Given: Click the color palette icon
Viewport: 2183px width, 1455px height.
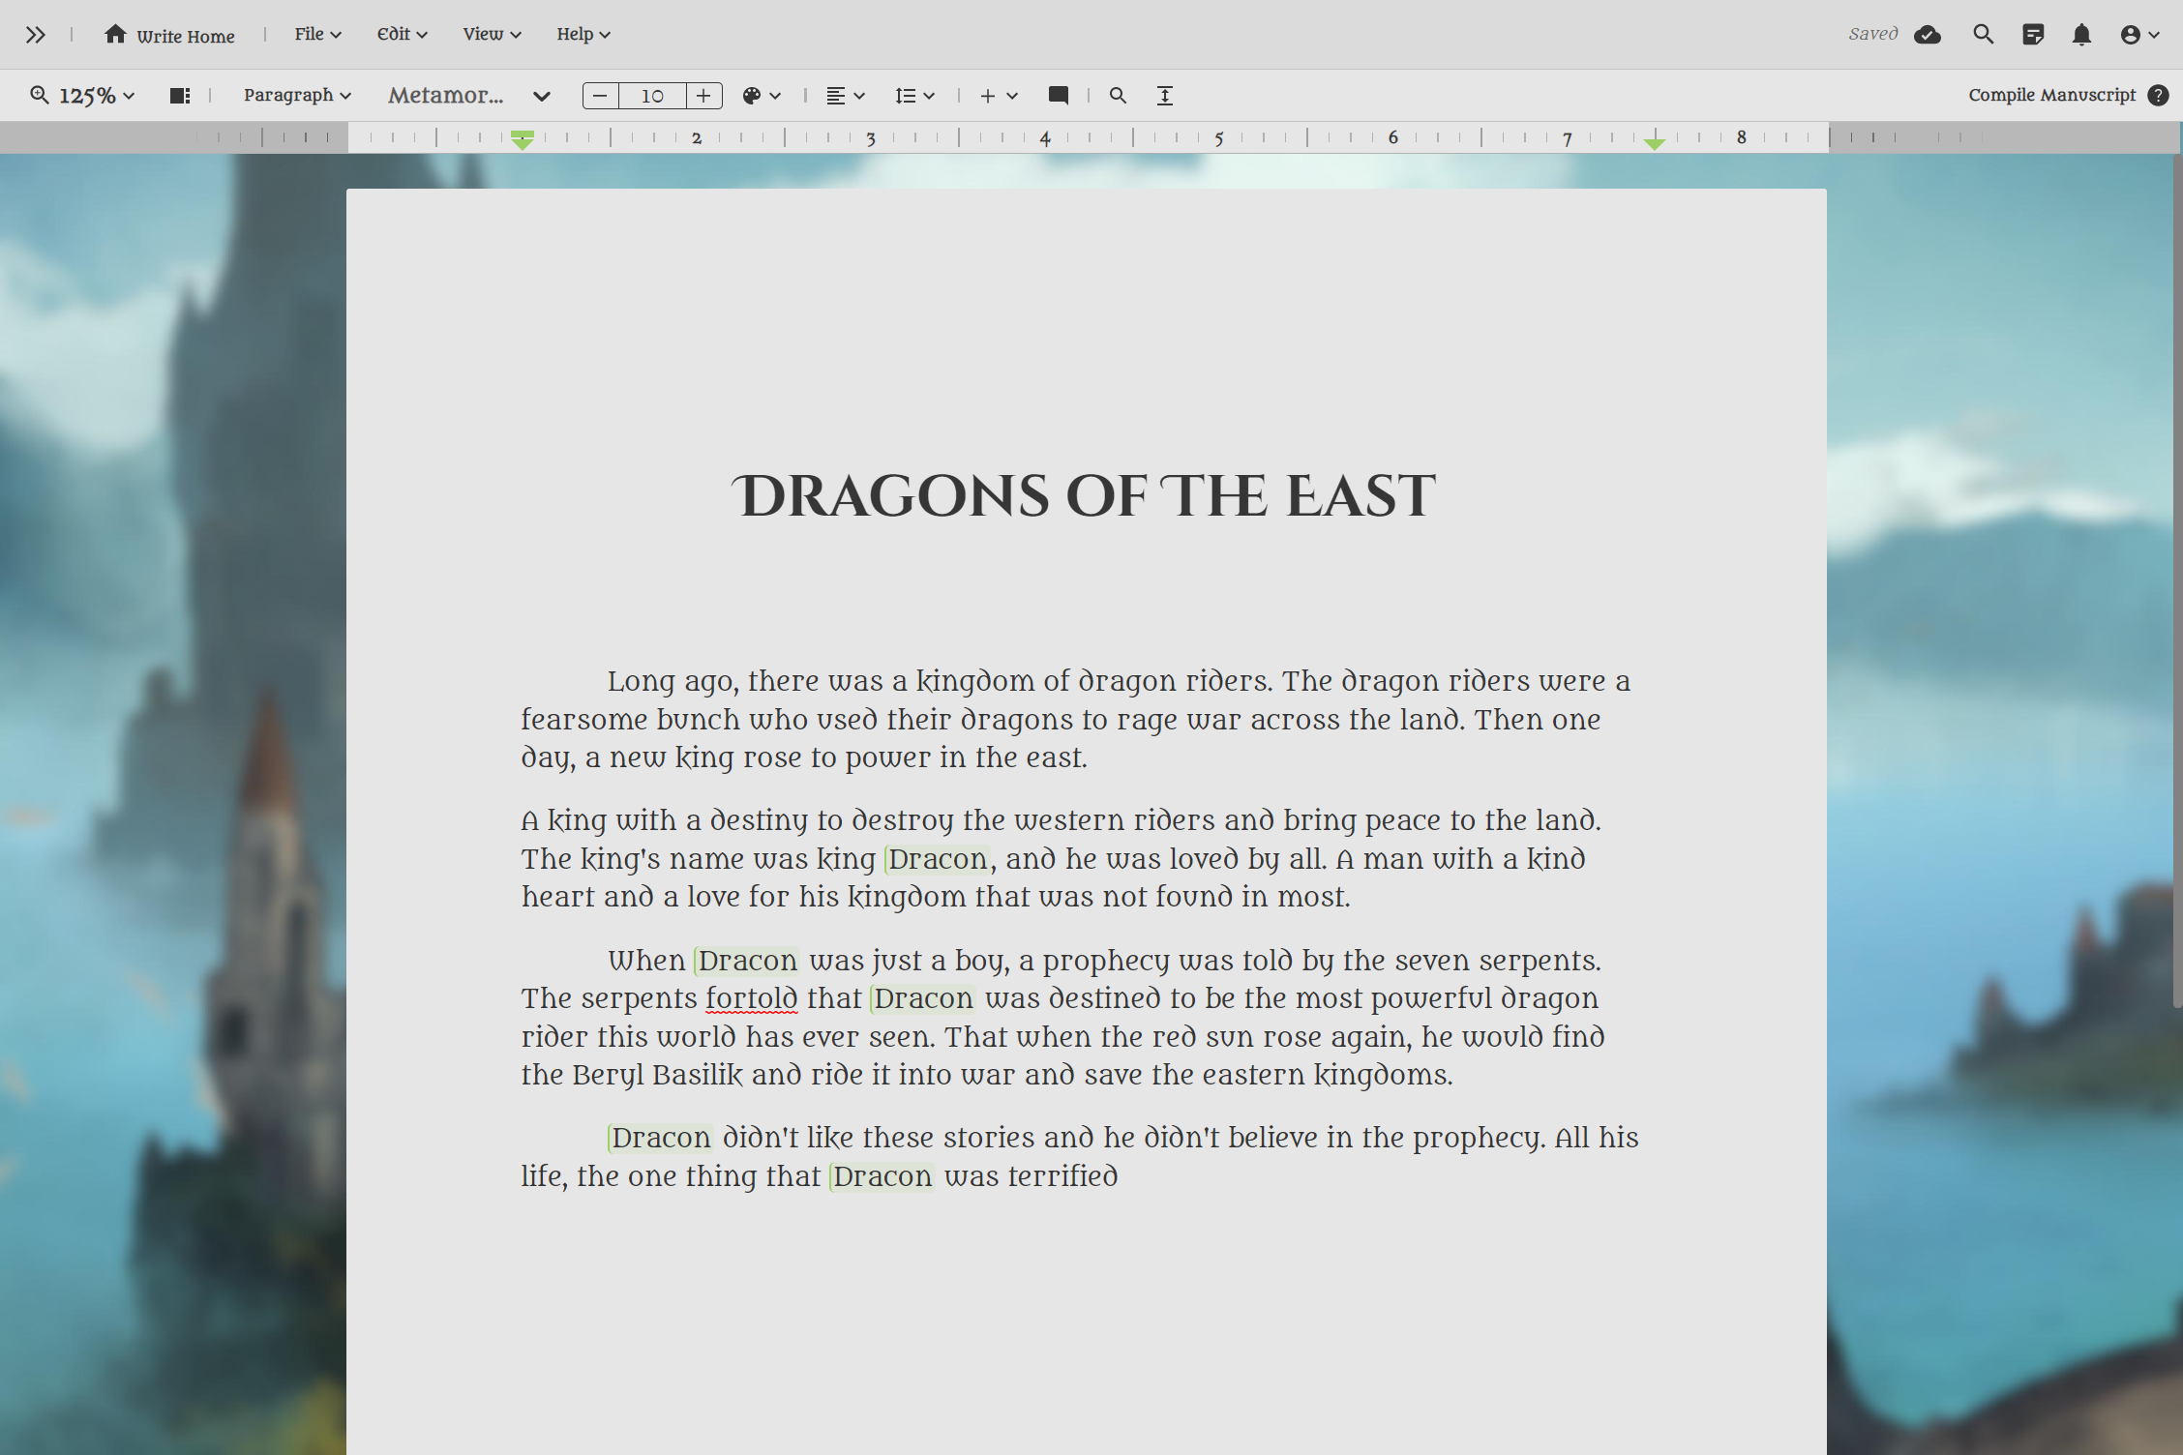Looking at the screenshot, I should [x=752, y=95].
